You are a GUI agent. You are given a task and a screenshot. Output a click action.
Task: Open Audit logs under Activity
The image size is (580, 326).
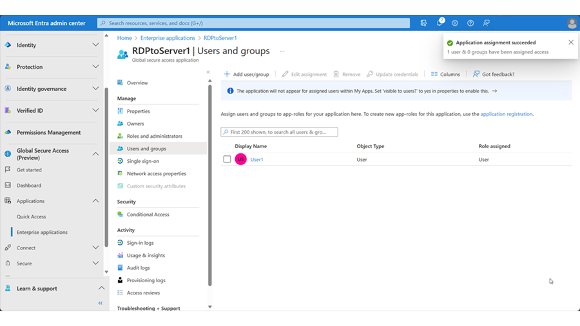coord(139,267)
